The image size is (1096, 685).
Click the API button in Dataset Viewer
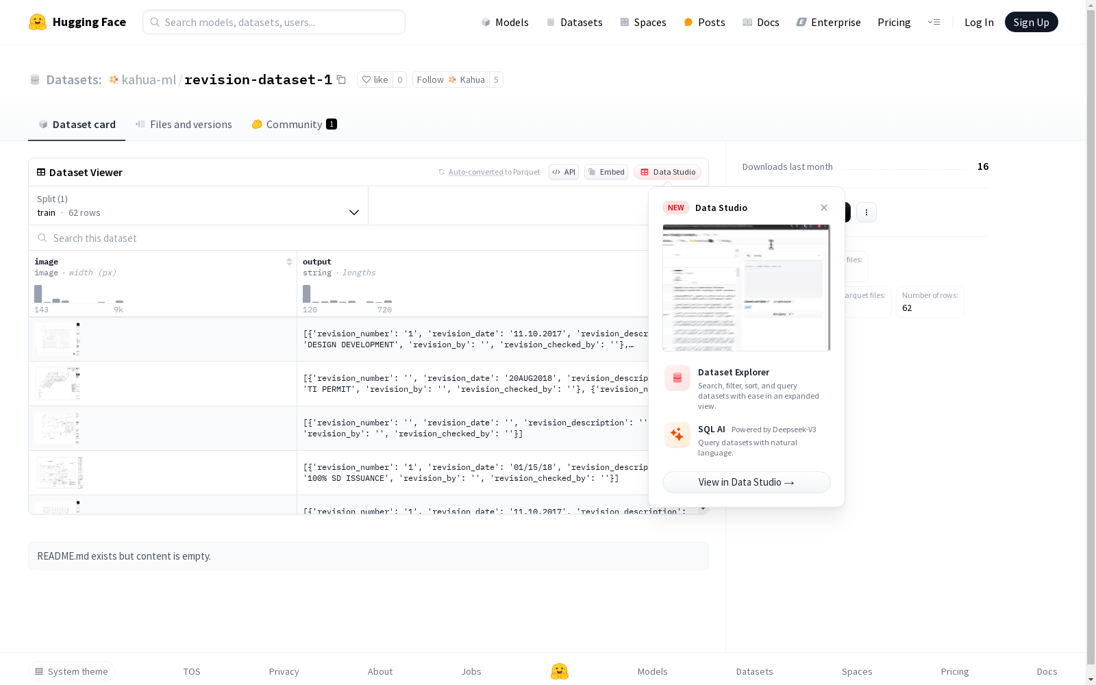click(564, 172)
